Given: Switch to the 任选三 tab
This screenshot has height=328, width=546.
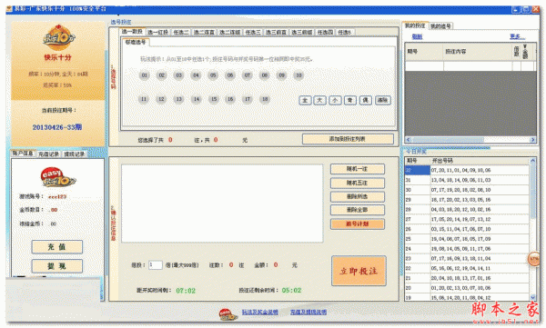Looking at the screenshot, I should click(253, 33).
